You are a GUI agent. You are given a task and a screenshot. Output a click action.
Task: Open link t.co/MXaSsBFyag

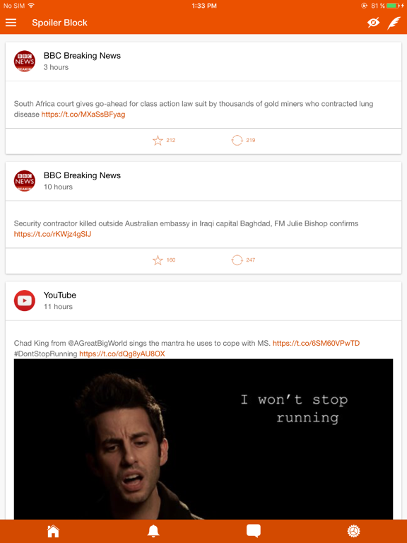pyautogui.click(x=83, y=115)
